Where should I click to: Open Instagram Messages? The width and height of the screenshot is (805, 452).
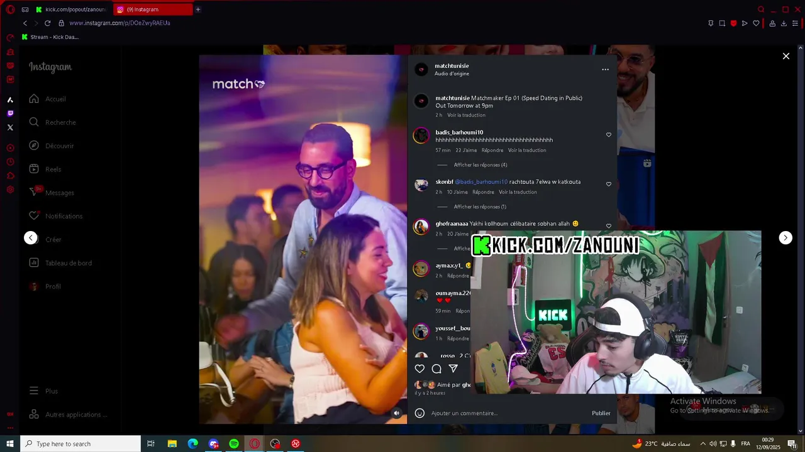coord(52,193)
